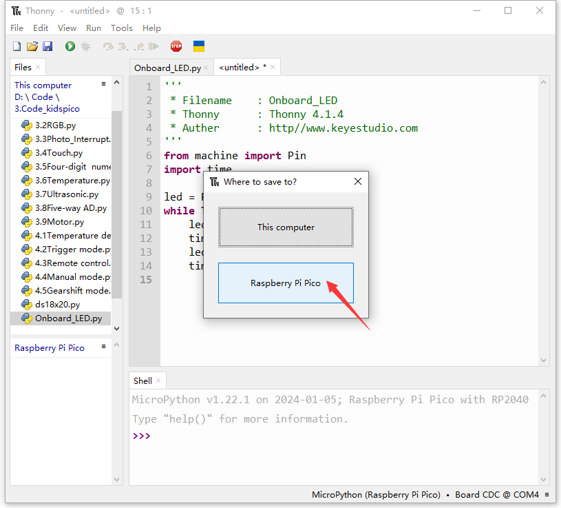Click the Resume debugger icon
Screen dimensions: 561x508
154,46
